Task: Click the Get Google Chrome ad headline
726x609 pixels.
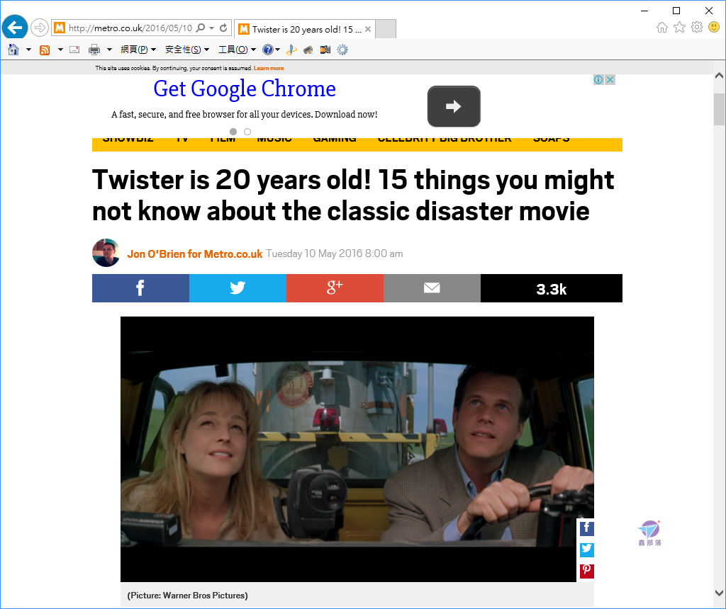Action: coord(245,89)
